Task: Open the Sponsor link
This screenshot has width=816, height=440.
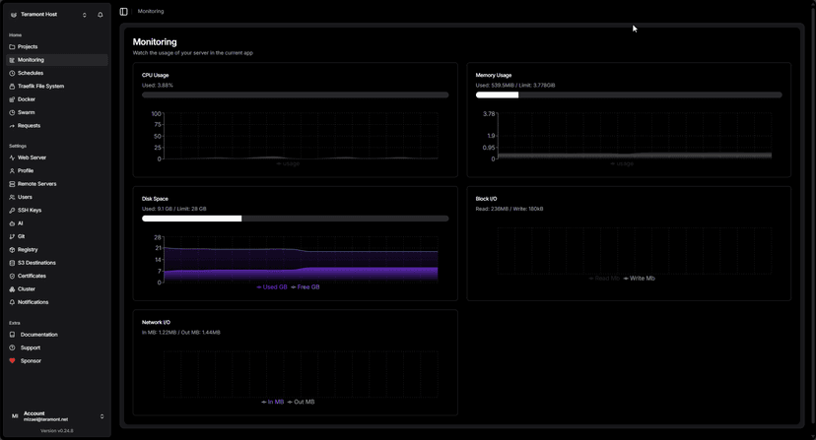Action: (x=31, y=361)
